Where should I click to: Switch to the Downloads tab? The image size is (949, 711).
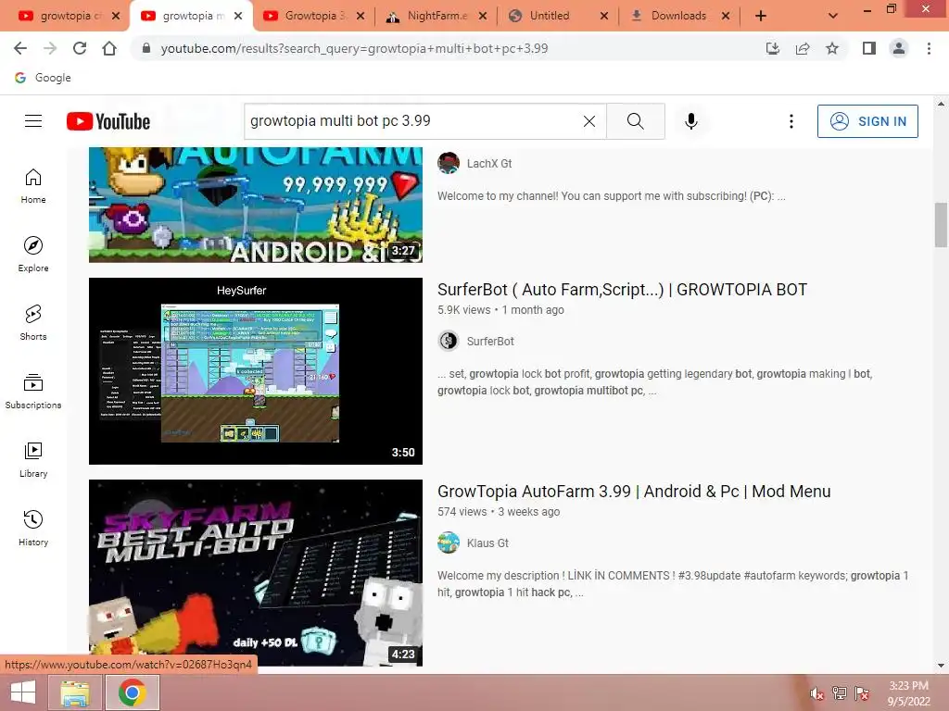pos(679,16)
